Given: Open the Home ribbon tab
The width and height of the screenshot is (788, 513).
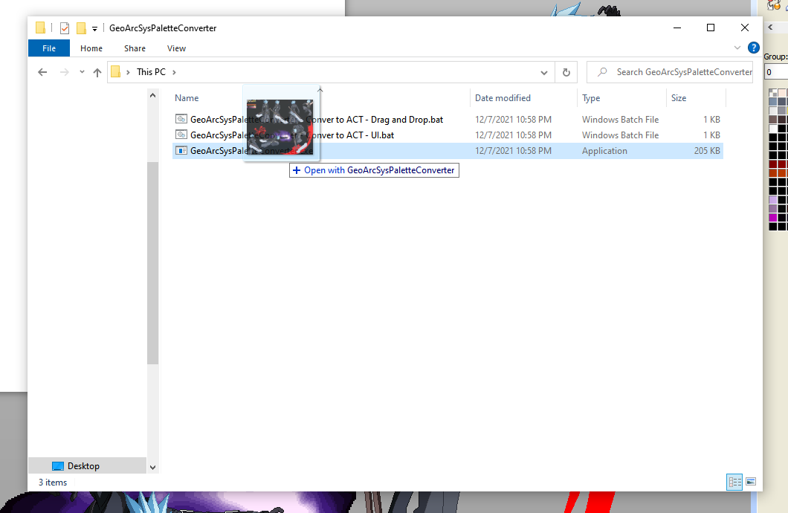Looking at the screenshot, I should pos(91,48).
